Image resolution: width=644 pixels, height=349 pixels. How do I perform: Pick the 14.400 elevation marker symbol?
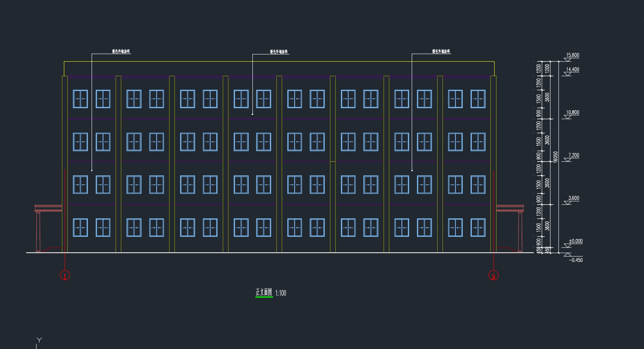pyautogui.click(x=572, y=70)
